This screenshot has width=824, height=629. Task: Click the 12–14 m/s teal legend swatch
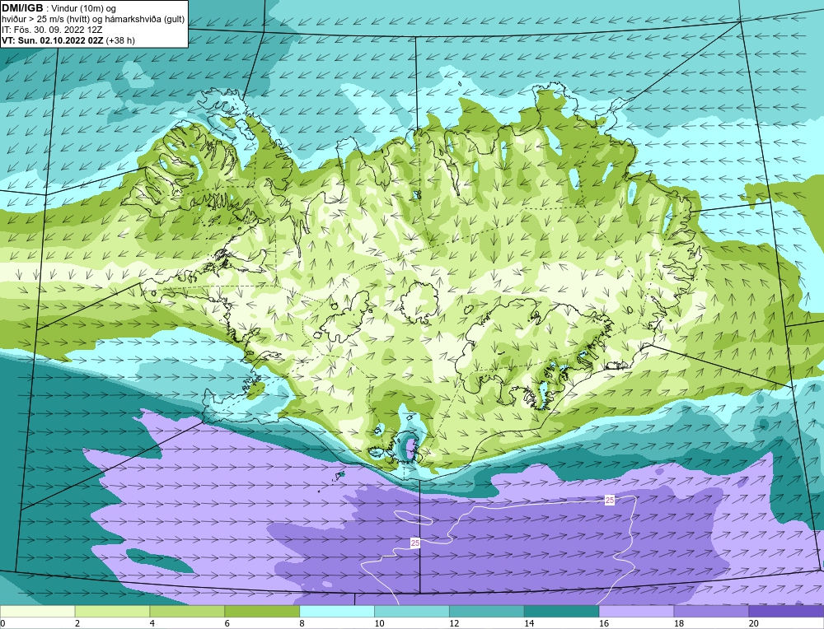point(487,611)
